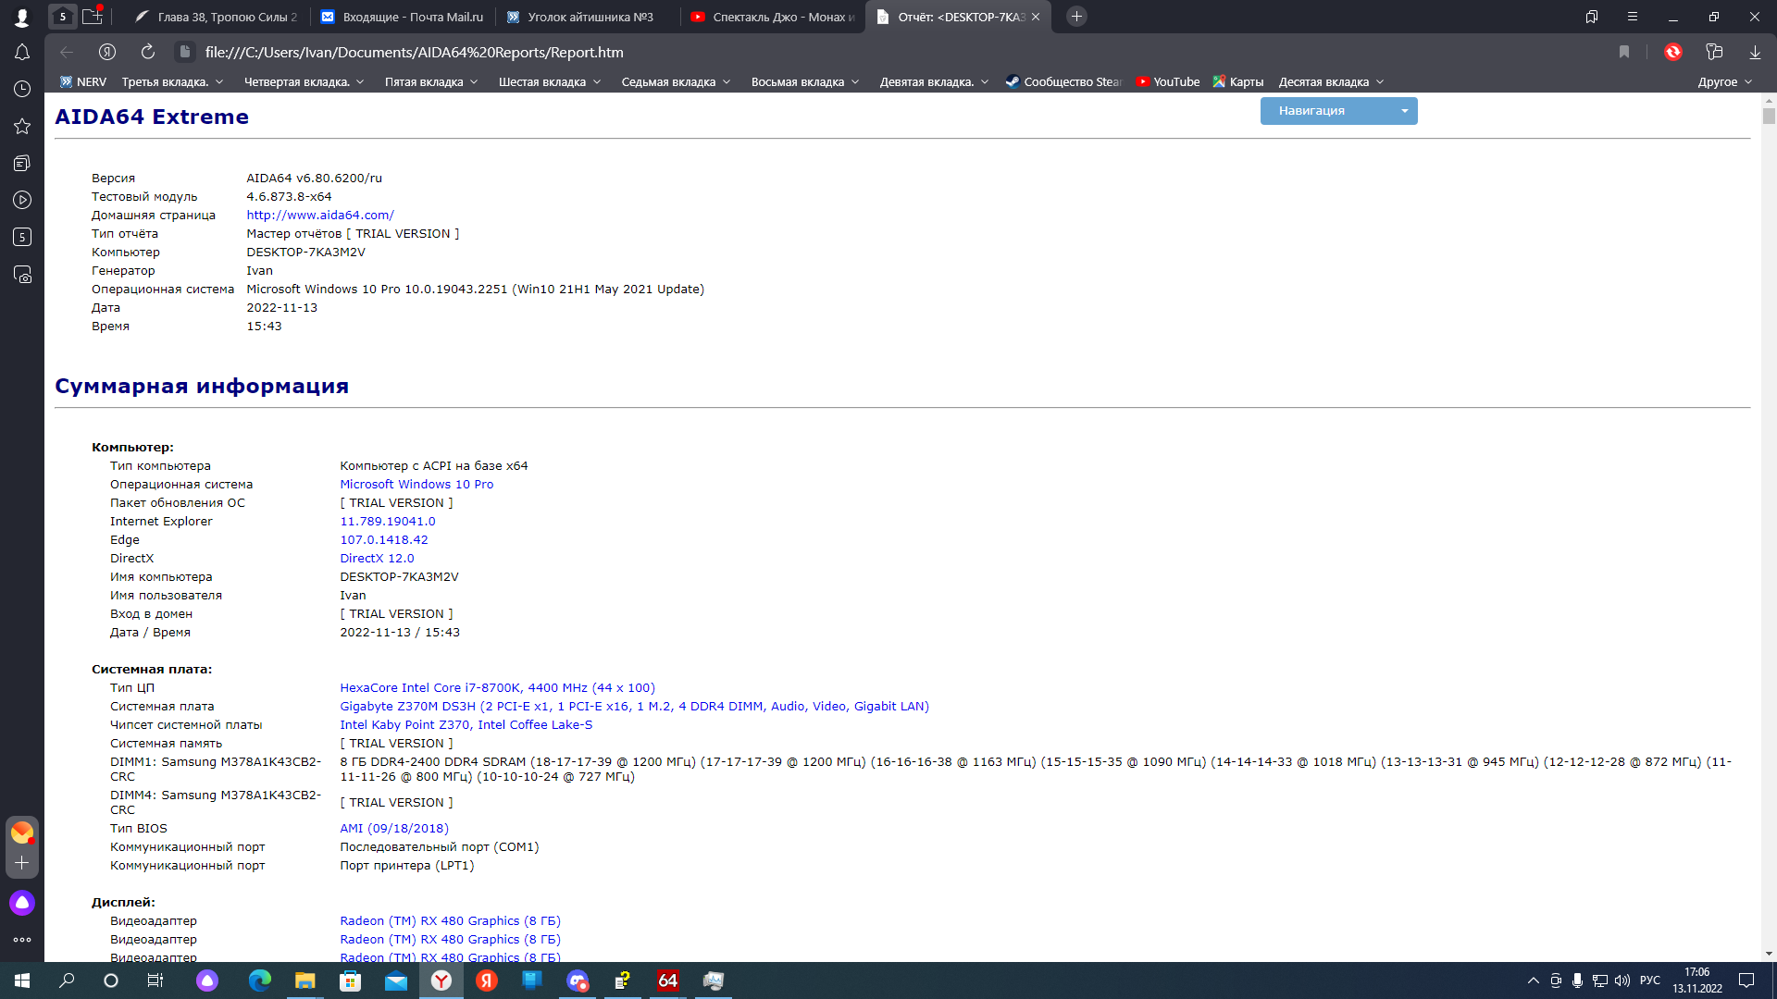Screen dimensions: 1777x999
Task: Close the Отчёт DESKTOP-7KA3 tab
Action: (1036, 17)
